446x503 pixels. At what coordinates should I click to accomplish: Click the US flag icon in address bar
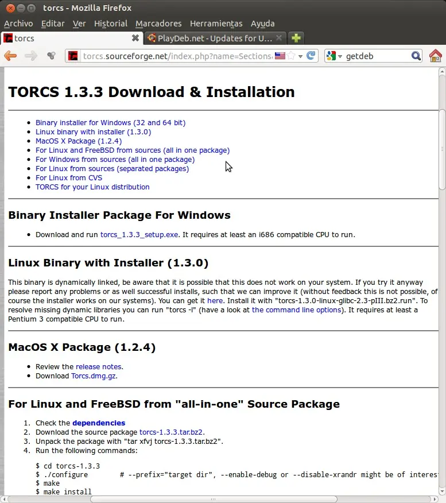[280, 56]
